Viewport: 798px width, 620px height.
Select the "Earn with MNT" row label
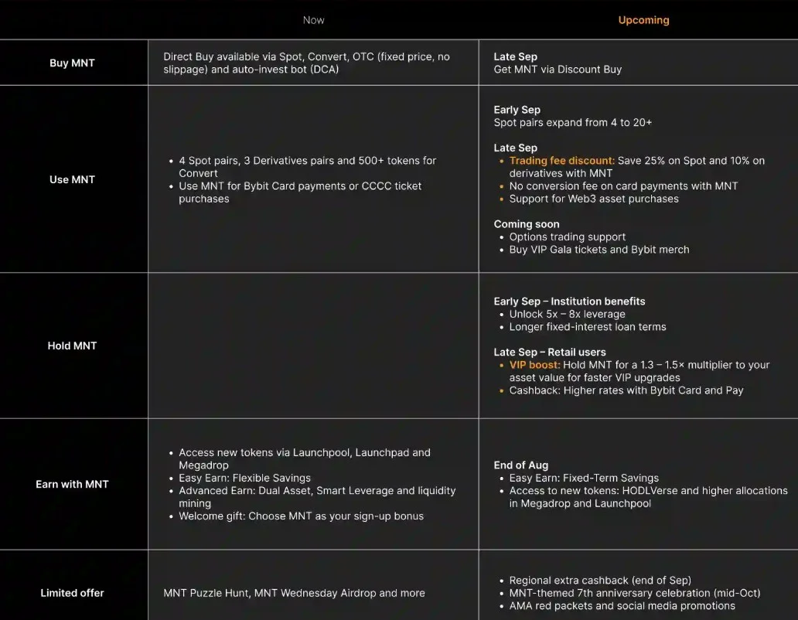click(x=73, y=484)
